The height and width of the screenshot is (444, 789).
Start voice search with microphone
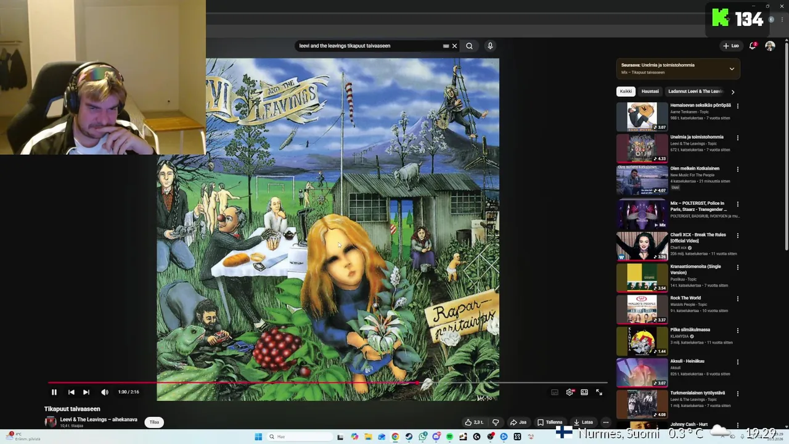point(490,46)
